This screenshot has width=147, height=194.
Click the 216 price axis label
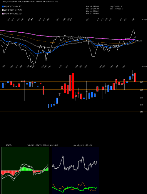(142, 90)
